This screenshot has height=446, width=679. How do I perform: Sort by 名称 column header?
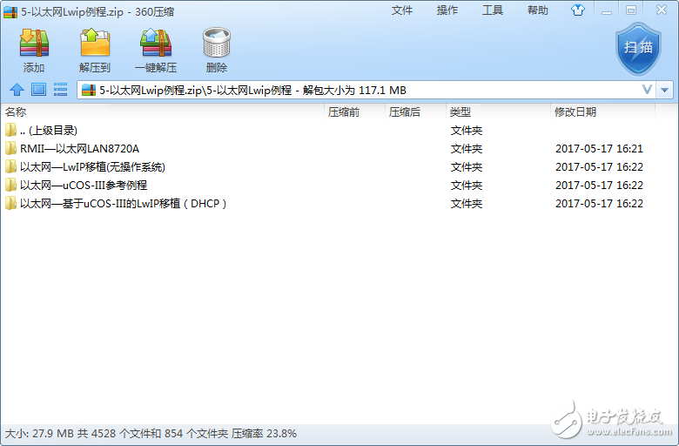pos(16,111)
